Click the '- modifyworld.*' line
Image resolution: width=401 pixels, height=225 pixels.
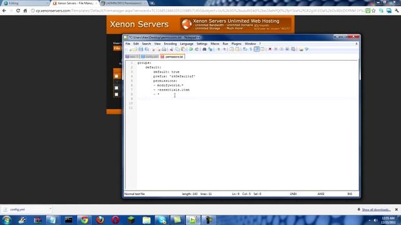coord(169,85)
